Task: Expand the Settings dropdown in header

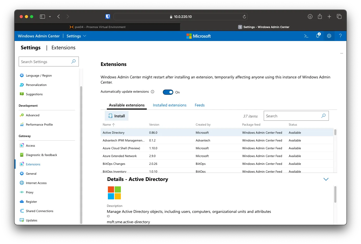Action: point(76,36)
